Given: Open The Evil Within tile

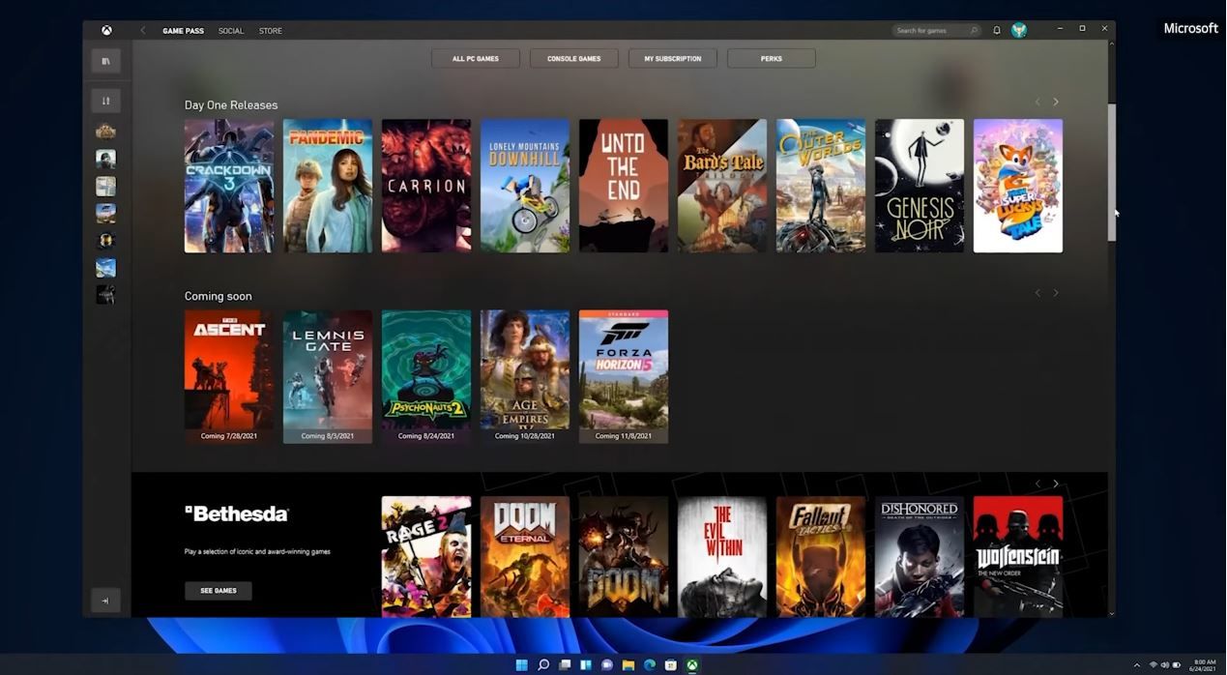Looking at the screenshot, I should coord(722,557).
